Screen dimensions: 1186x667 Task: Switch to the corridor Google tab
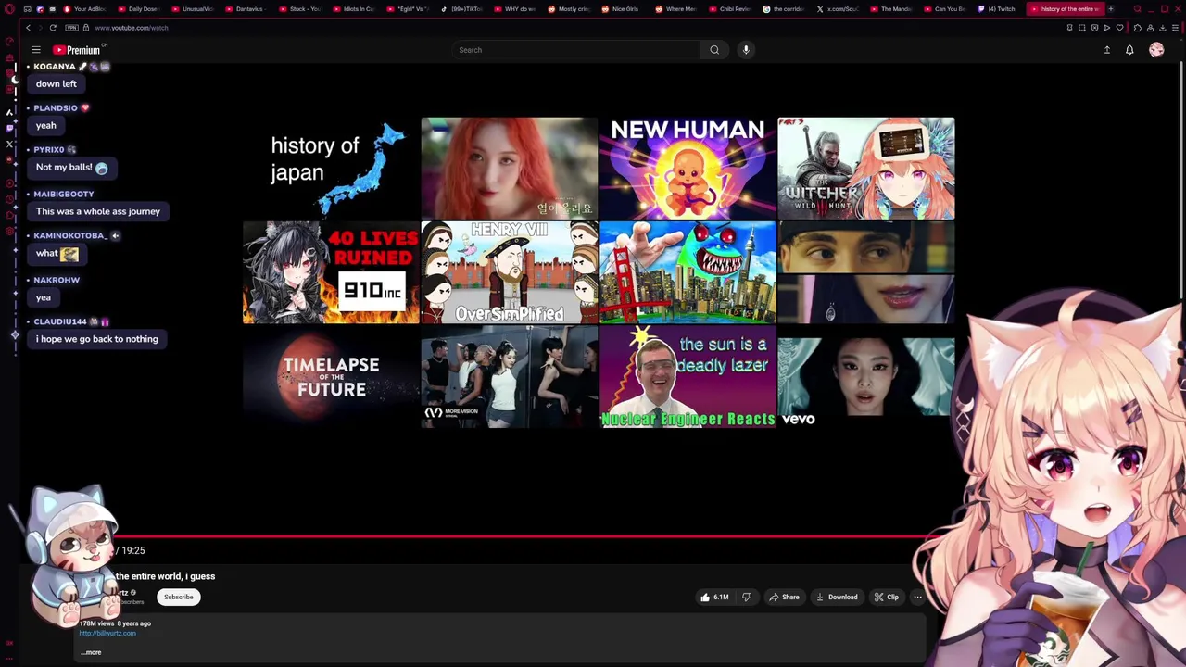pos(786,9)
